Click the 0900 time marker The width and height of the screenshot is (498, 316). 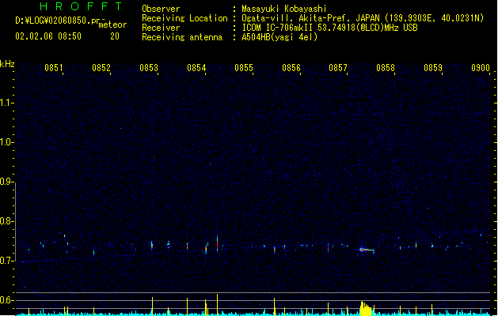tap(481, 68)
